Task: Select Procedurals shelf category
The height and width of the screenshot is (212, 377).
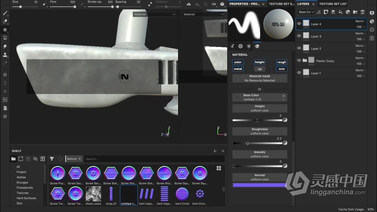Action: [x=24, y=188]
